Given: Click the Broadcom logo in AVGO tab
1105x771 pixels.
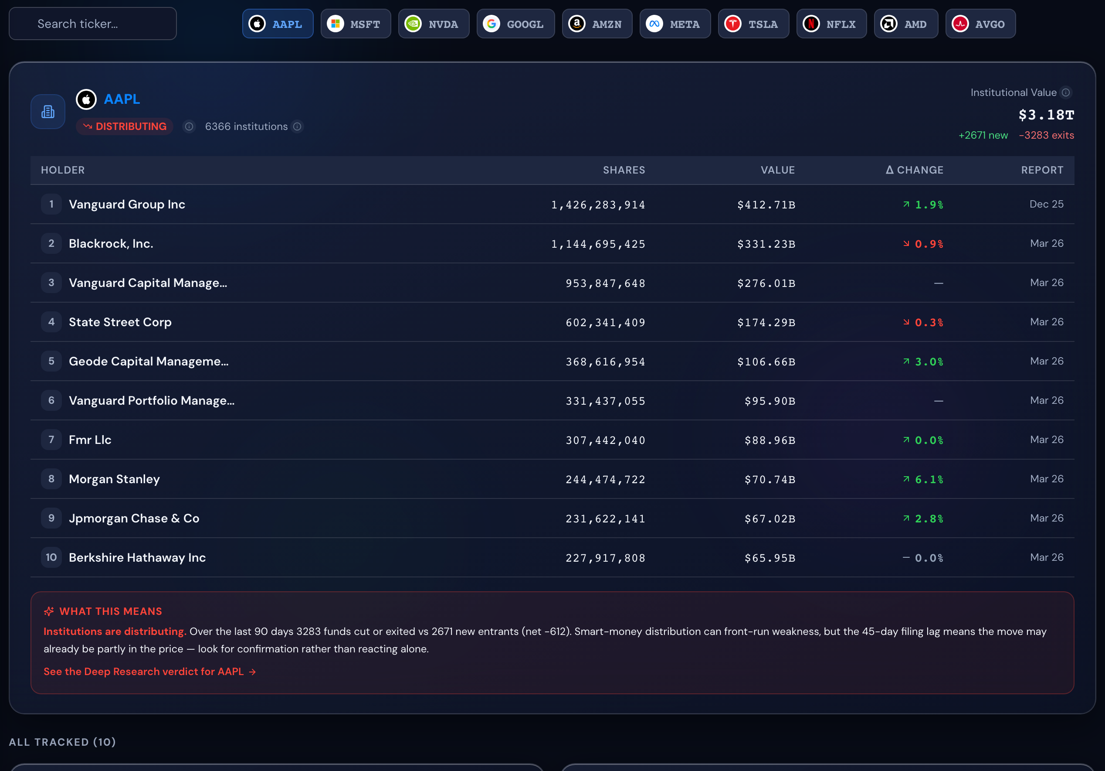Looking at the screenshot, I should tap(960, 24).
